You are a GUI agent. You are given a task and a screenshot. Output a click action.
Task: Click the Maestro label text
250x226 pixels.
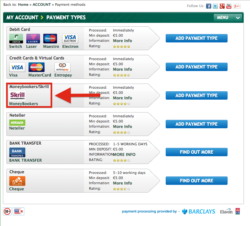pos(51,47)
